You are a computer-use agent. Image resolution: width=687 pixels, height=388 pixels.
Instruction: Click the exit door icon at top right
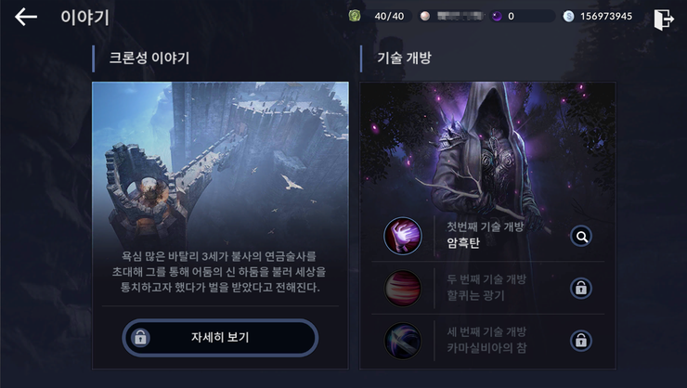pos(664,19)
